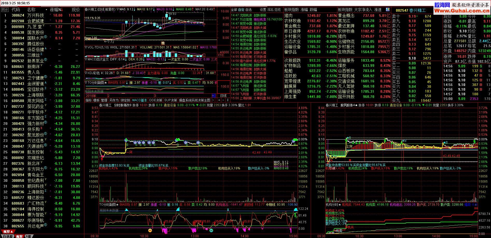491x238 pixels.
Task: Sort the list by the 现价 column header
Action: click(x=76, y=10)
